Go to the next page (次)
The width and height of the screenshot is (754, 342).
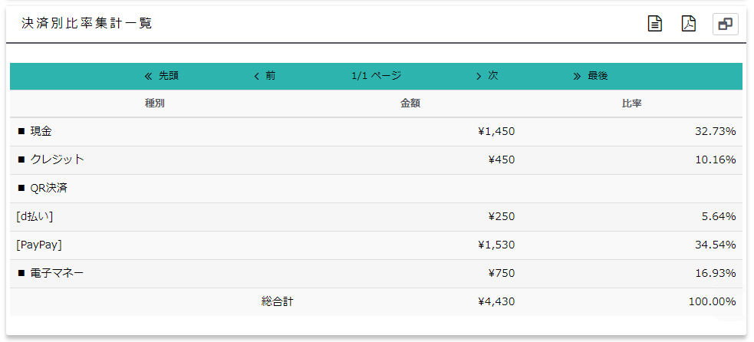point(487,76)
